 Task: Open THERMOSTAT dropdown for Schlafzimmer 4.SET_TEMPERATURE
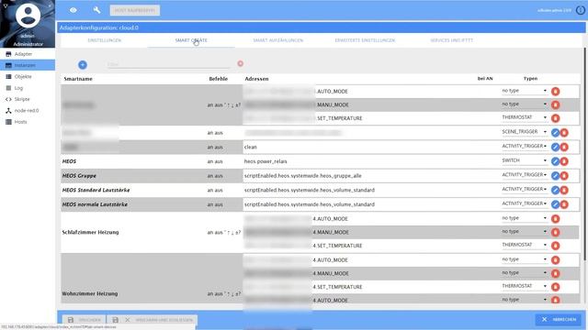[525, 245]
